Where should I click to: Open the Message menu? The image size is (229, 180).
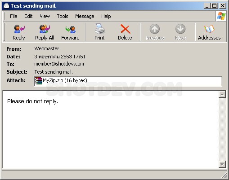(85, 16)
